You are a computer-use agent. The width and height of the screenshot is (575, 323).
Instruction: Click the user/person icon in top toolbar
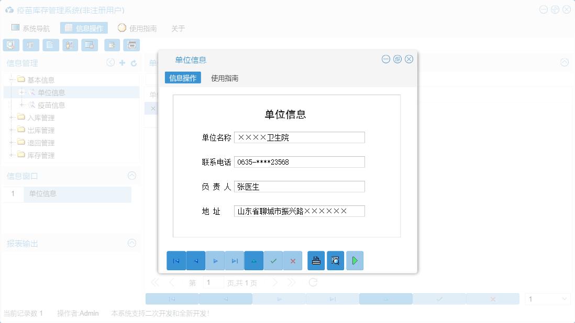point(70,45)
